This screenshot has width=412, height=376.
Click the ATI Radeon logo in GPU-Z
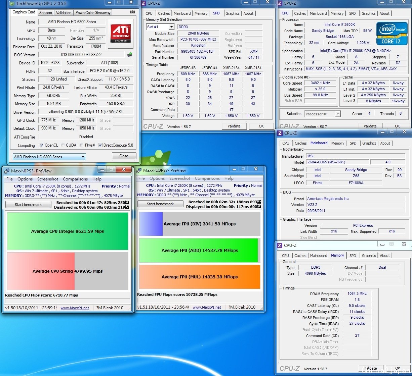point(121,34)
